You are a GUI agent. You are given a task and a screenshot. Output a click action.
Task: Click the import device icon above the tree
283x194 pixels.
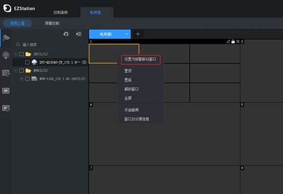coord(66,34)
